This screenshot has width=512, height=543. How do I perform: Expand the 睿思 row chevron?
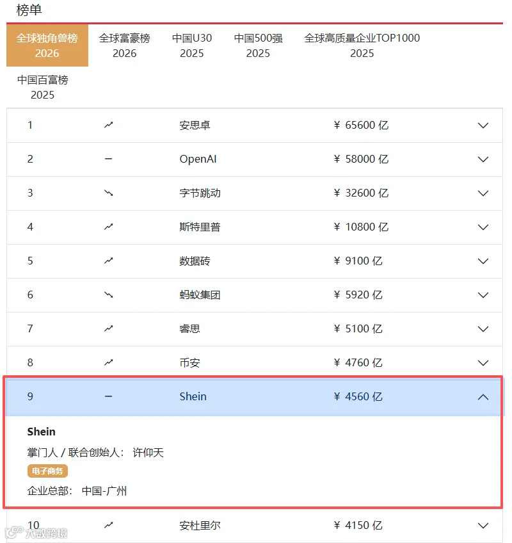click(483, 329)
